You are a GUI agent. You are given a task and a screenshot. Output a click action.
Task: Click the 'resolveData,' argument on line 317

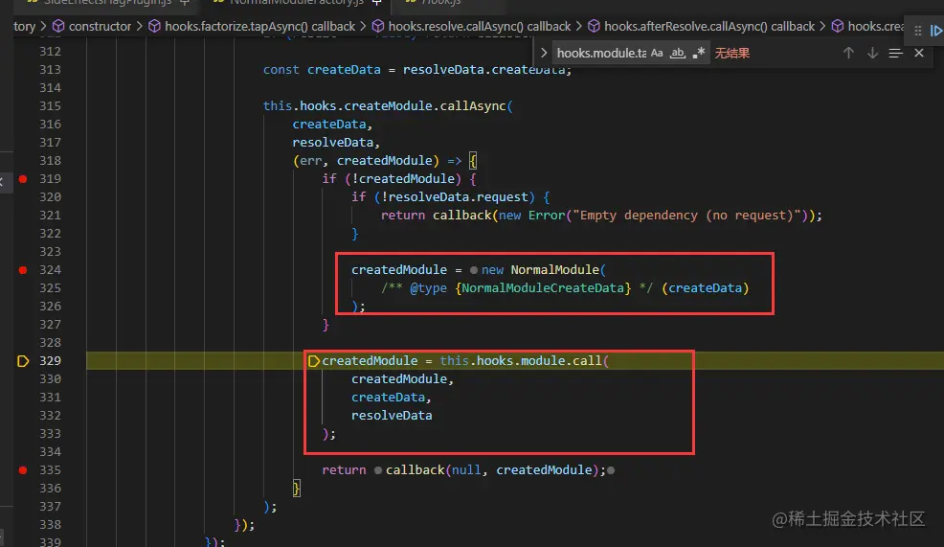tap(336, 143)
